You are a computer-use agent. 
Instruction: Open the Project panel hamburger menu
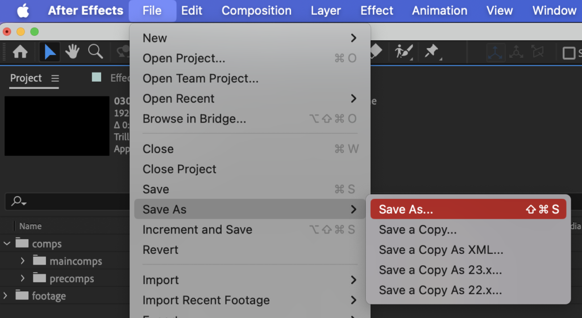55,78
